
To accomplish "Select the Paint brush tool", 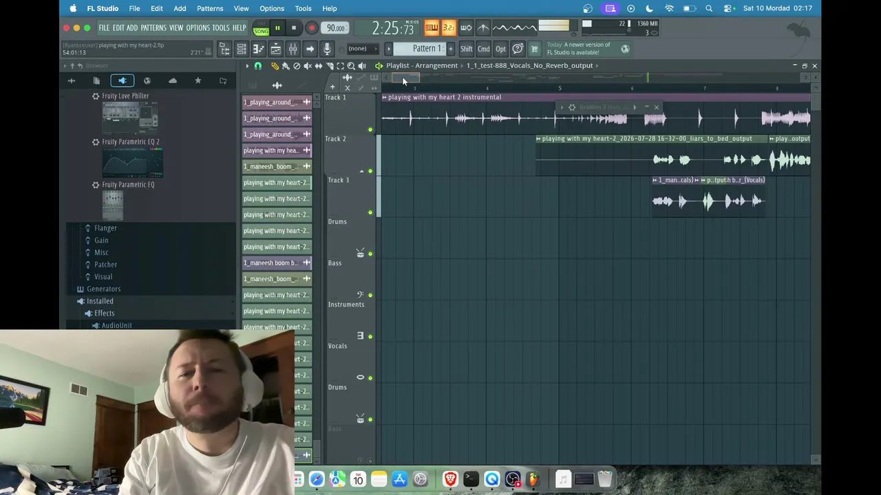I will pyautogui.click(x=286, y=66).
